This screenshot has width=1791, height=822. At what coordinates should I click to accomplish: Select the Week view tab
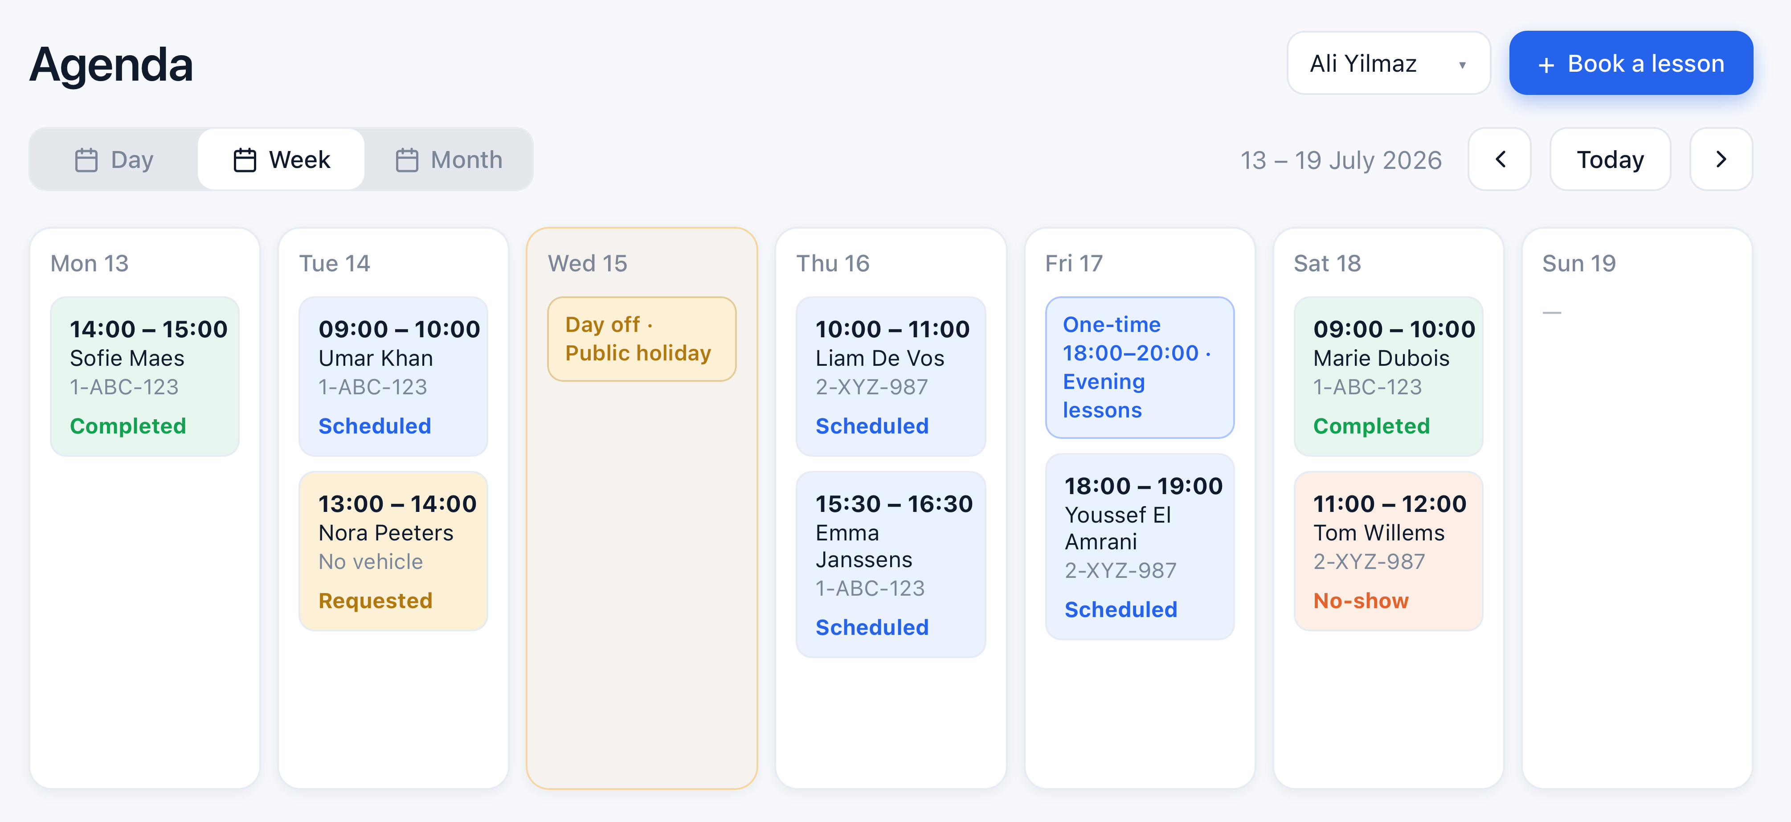(x=281, y=159)
